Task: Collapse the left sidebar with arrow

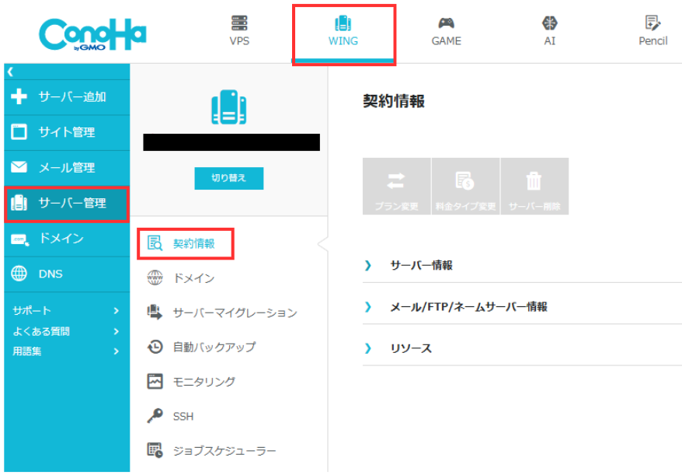Action: (x=11, y=72)
